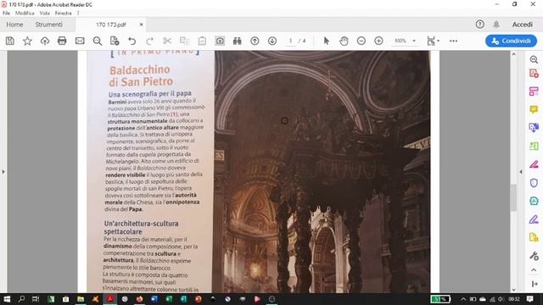Open File Explorer from taskbar
The image size is (543, 305).
coord(81,299)
